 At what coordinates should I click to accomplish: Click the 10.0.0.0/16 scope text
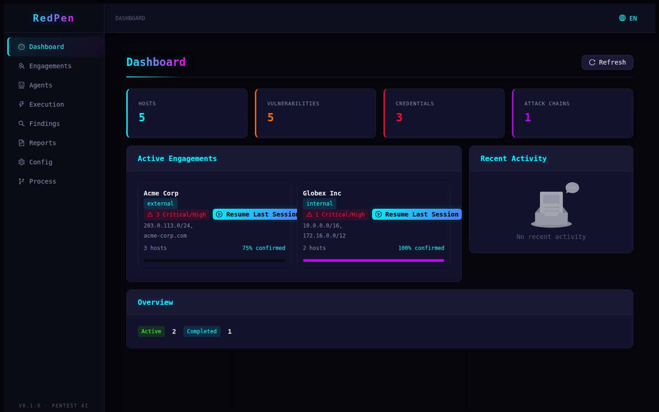tap(323, 226)
